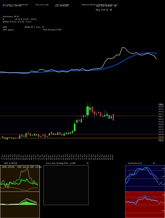Open the blue Stochastics chart panel

[145, 178]
